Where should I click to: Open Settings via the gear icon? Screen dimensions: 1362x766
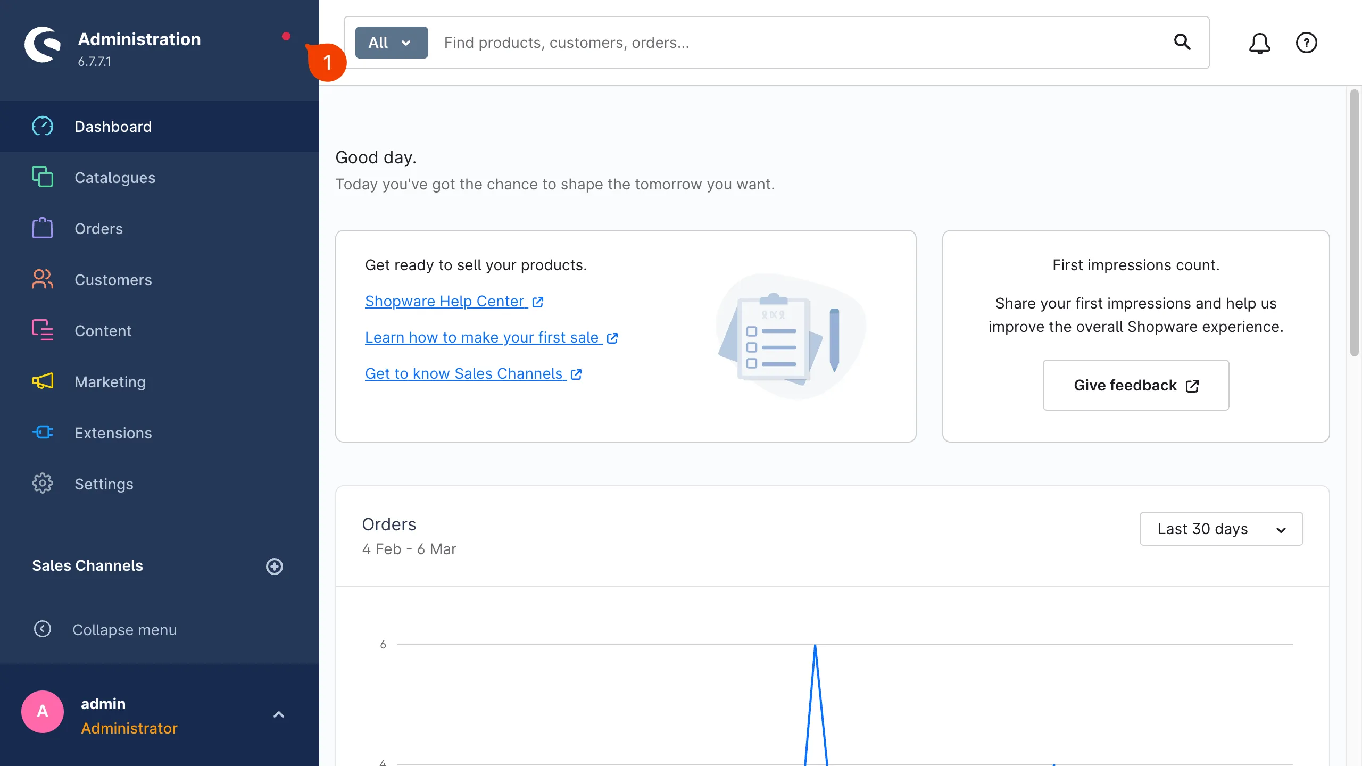tap(43, 484)
